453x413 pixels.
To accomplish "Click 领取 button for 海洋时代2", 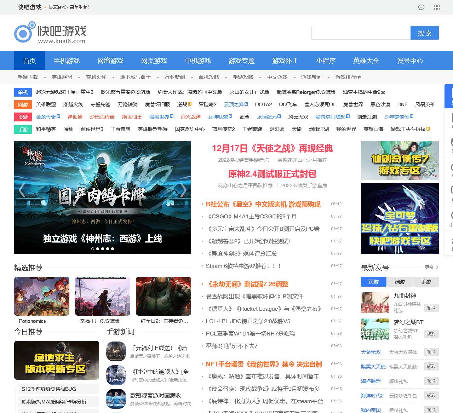I will pyautogui.click(x=431, y=395).
